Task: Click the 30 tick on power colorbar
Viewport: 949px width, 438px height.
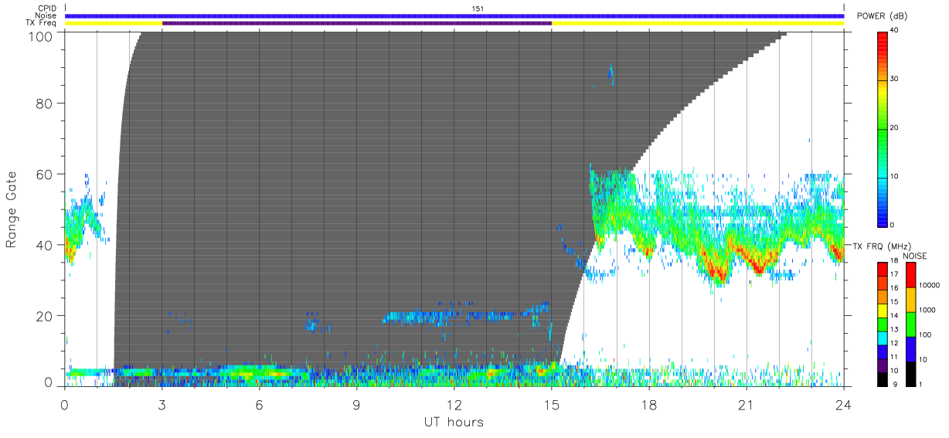Action: click(x=895, y=80)
